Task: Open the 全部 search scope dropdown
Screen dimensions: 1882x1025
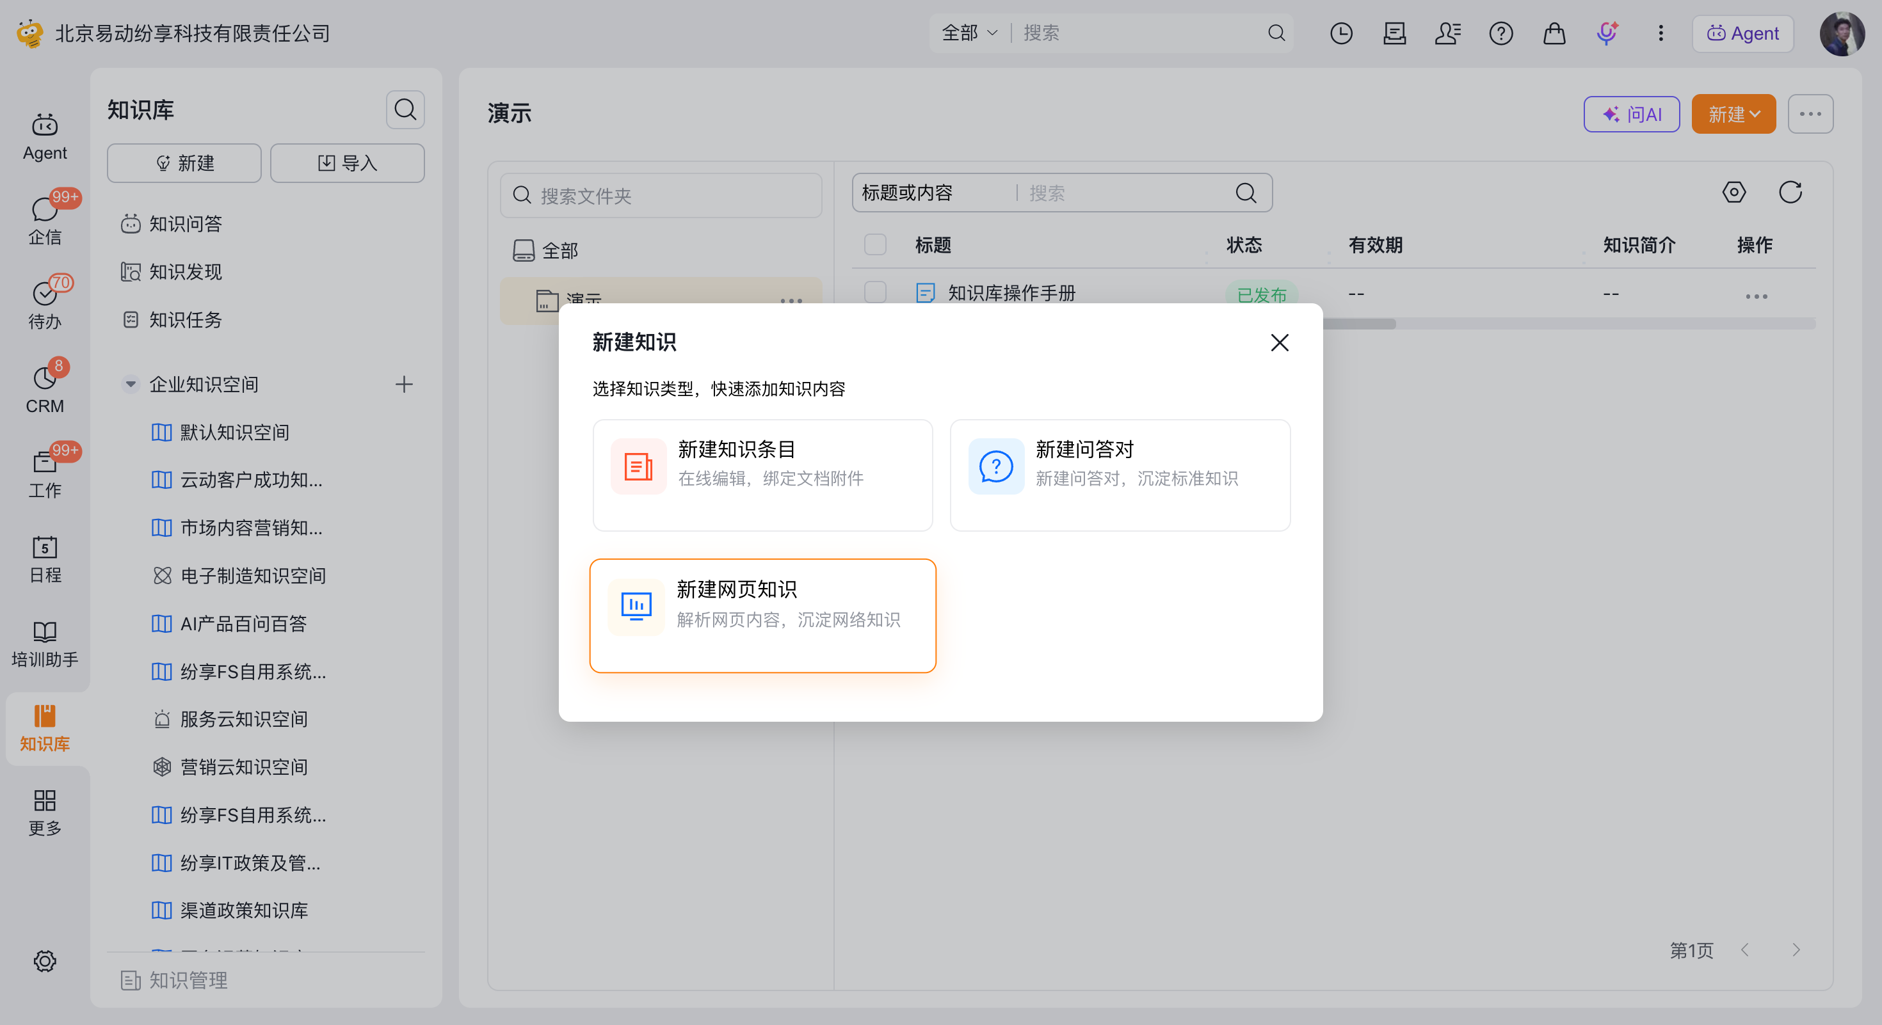Action: [969, 33]
